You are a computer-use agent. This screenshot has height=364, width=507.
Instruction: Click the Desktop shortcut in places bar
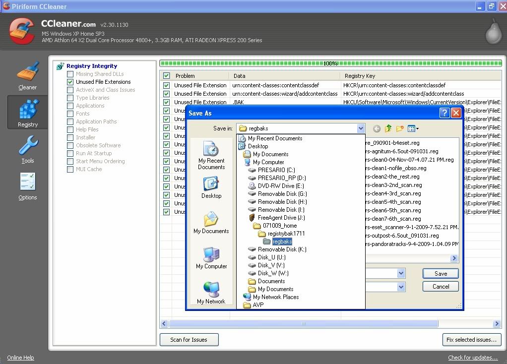[211, 187]
